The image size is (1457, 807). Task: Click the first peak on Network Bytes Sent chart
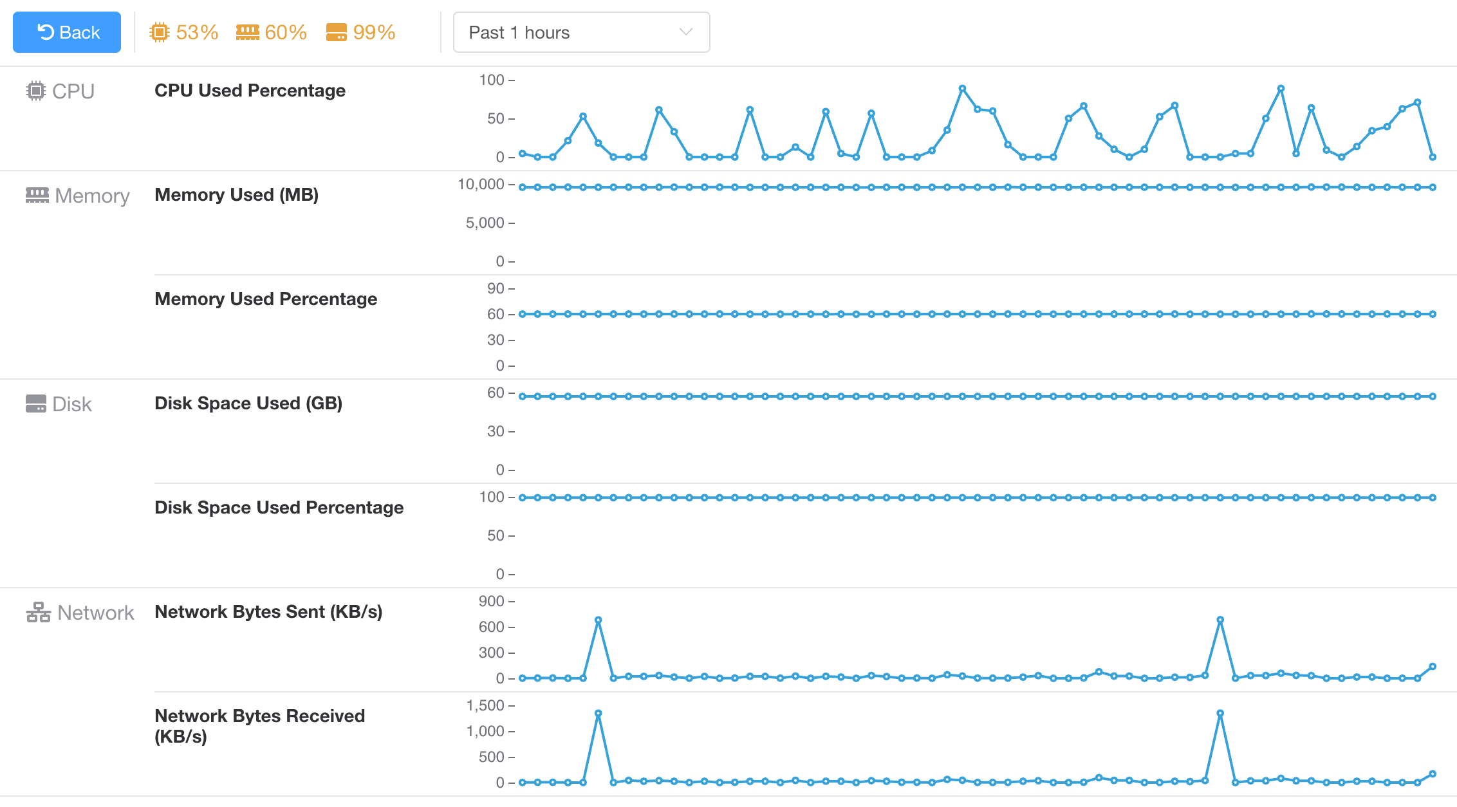598,620
